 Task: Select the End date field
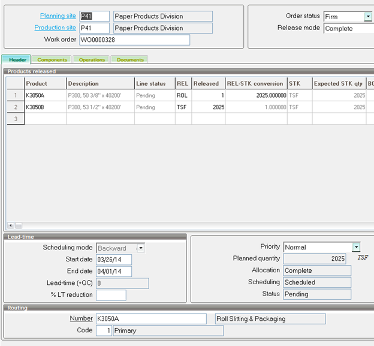pyautogui.click(x=113, y=271)
